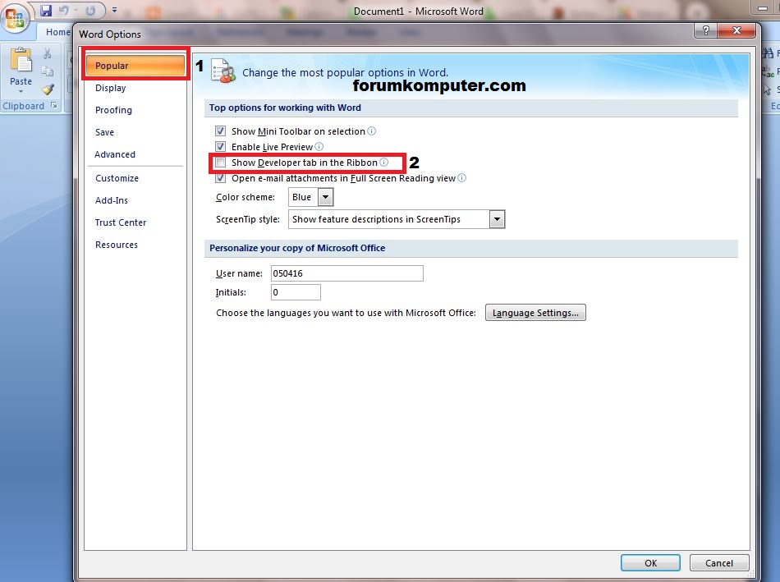Image resolution: width=780 pixels, height=582 pixels.
Task: Open the Clipboard dialog launcher
Action: 54,105
